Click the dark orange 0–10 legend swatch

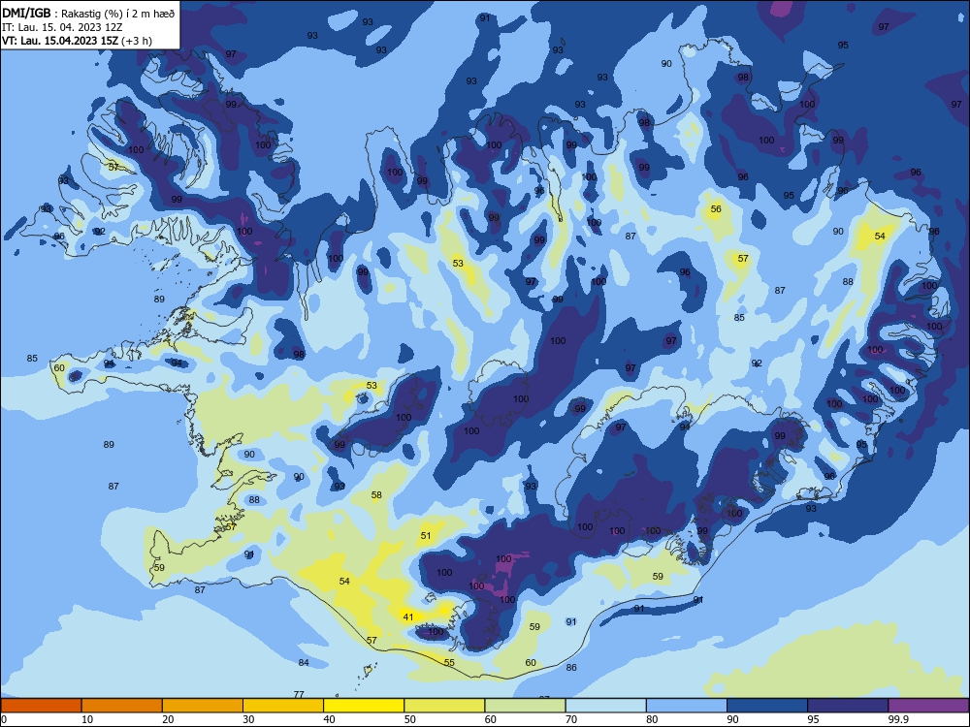click(x=41, y=706)
